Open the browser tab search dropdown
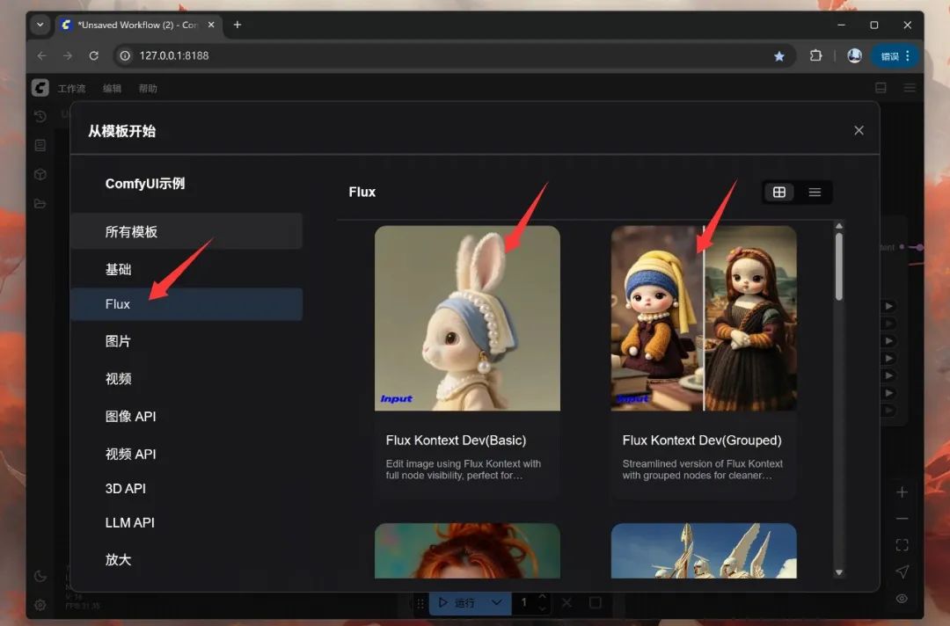950x626 pixels. [40, 25]
